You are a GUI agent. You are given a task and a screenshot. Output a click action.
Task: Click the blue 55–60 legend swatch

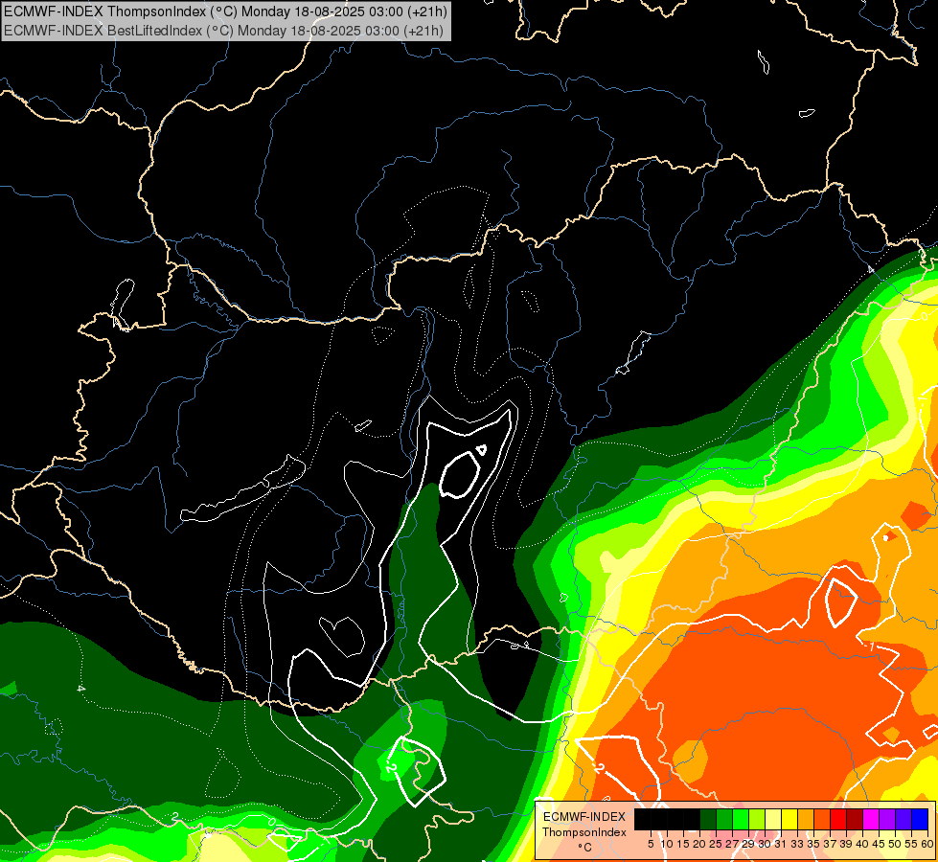(920, 819)
